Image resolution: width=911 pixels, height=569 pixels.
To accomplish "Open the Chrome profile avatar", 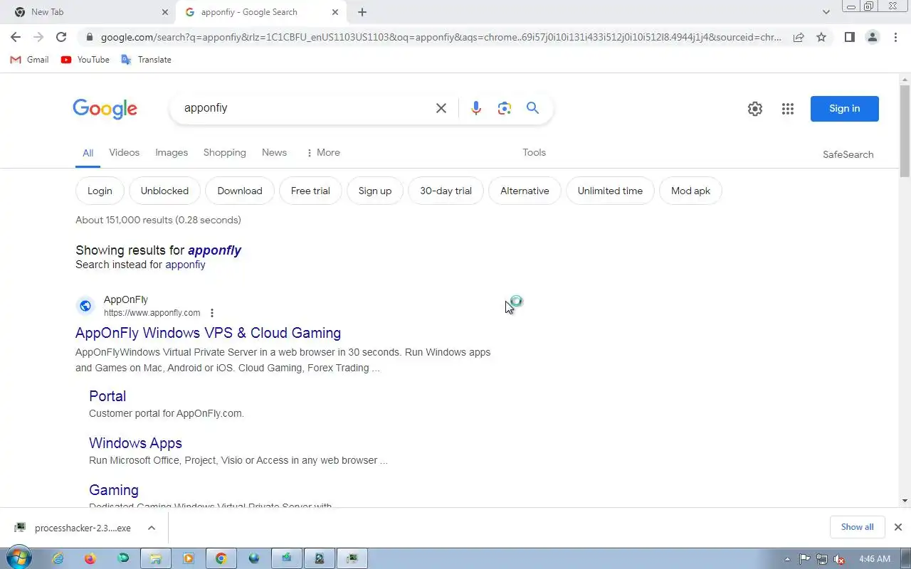I will click(872, 37).
